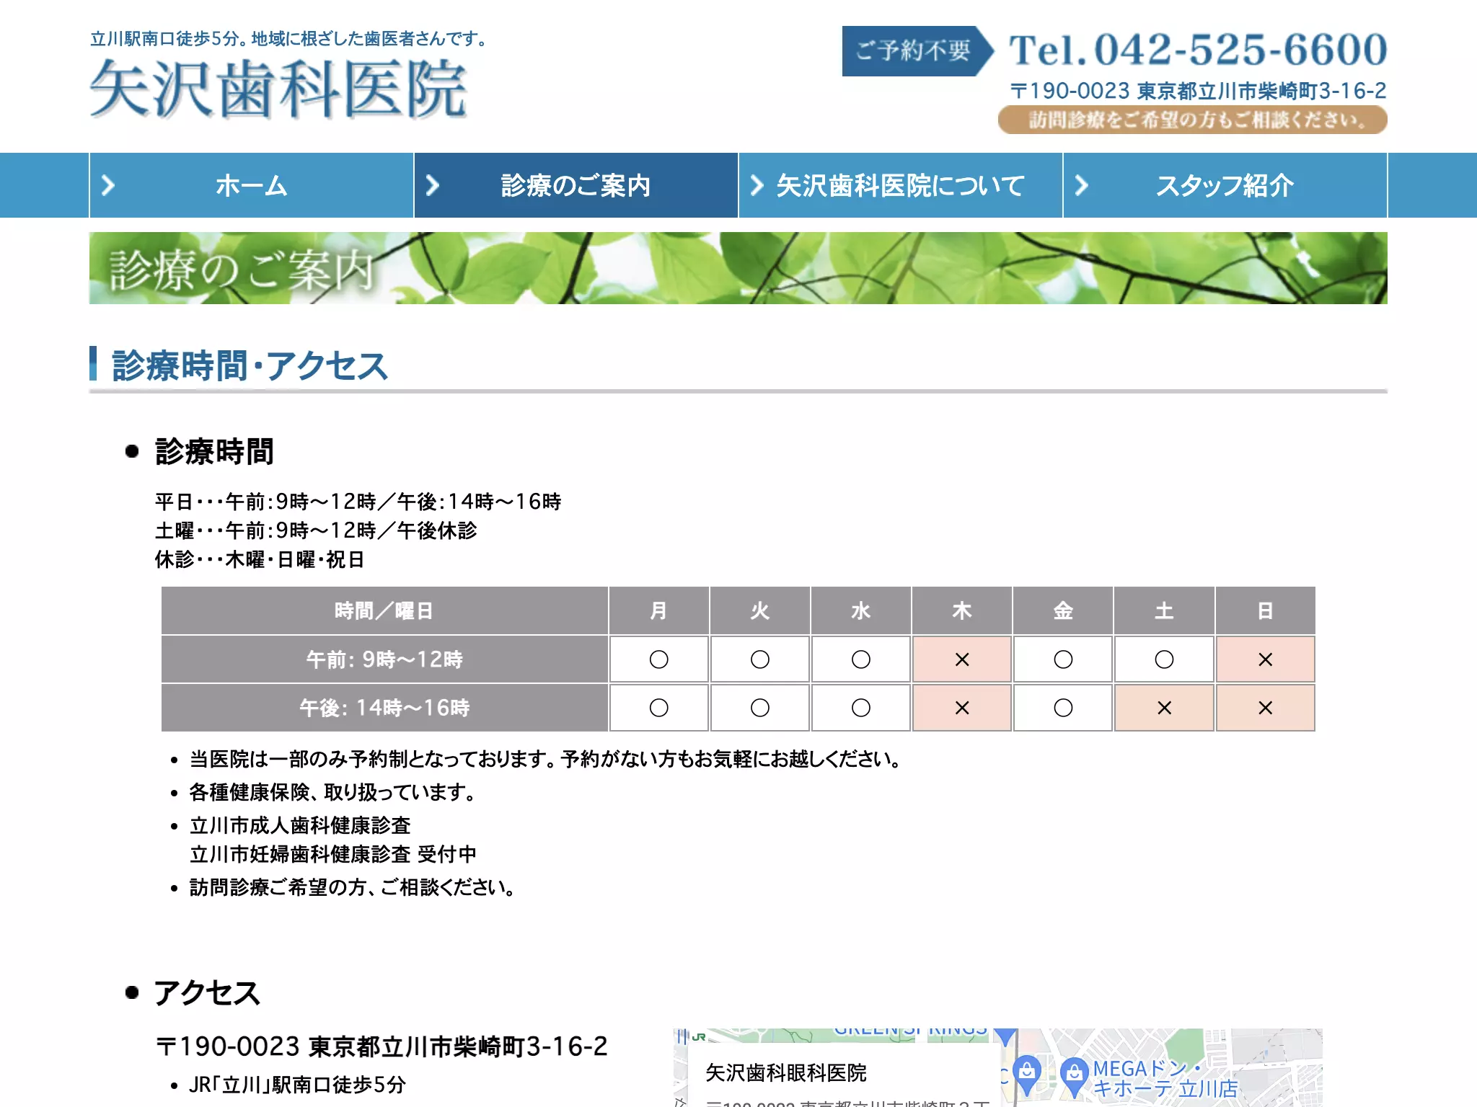Click the 各種健康保険、取り扱っています note
Image resolution: width=1477 pixels, height=1107 pixels.
click(x=332, y=792)
